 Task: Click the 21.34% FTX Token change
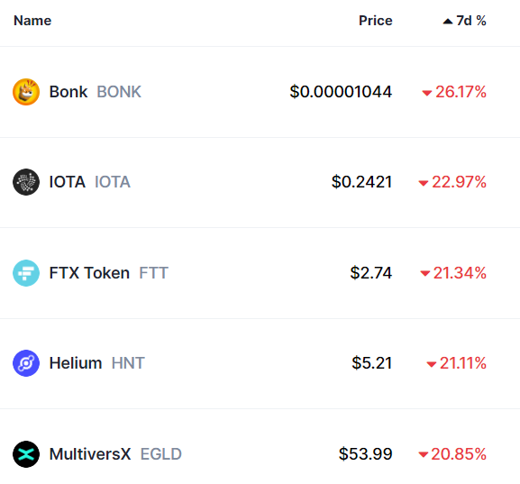pyautogui.click(x=460, y=273)
